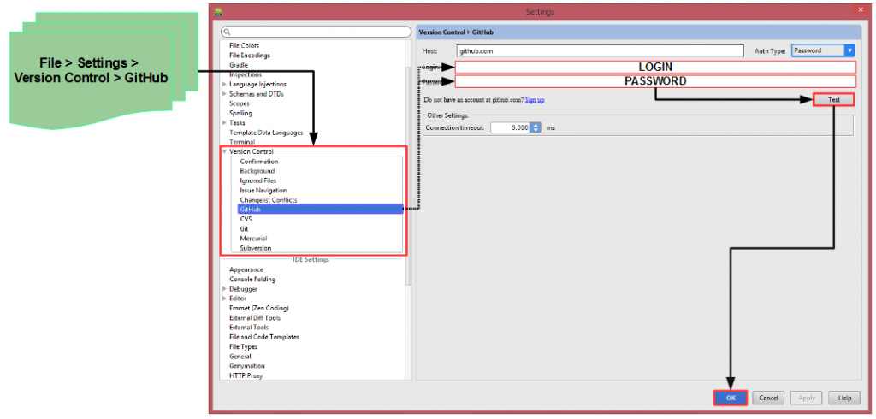
Task: Click the settings list vertical scrollbar
Action: click(408, 176)
